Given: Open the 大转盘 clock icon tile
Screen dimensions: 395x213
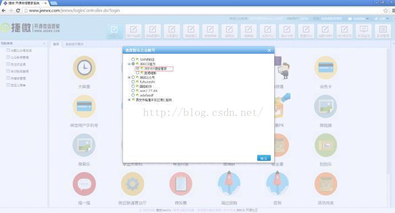Looking at the screenshot, I should (x=84, y=67).
